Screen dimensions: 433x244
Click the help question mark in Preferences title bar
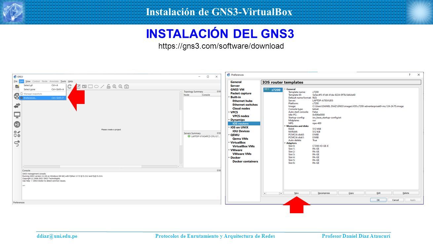410,75
